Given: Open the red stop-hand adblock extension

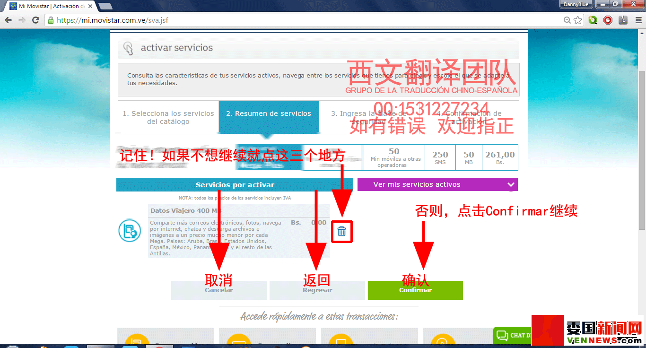Looking at the screenshot, I should (608, 20).
